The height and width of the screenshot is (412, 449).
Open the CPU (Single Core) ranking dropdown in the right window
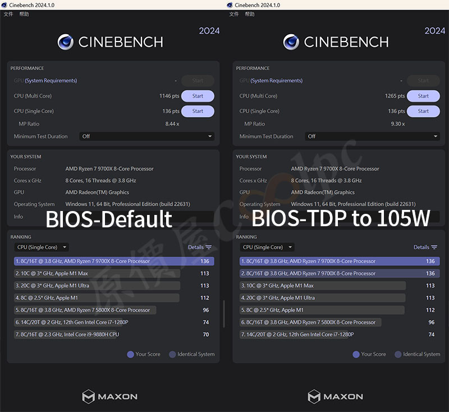(267, 247)
